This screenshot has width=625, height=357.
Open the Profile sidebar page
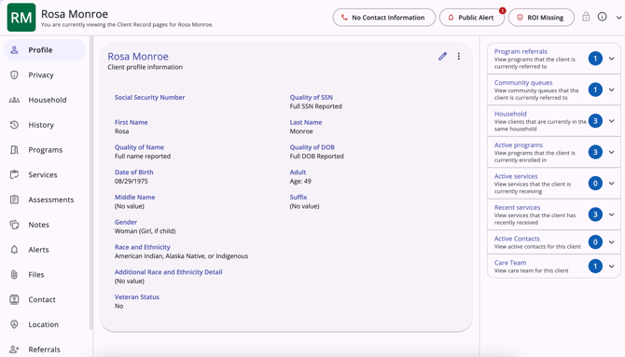click(45, 49)
